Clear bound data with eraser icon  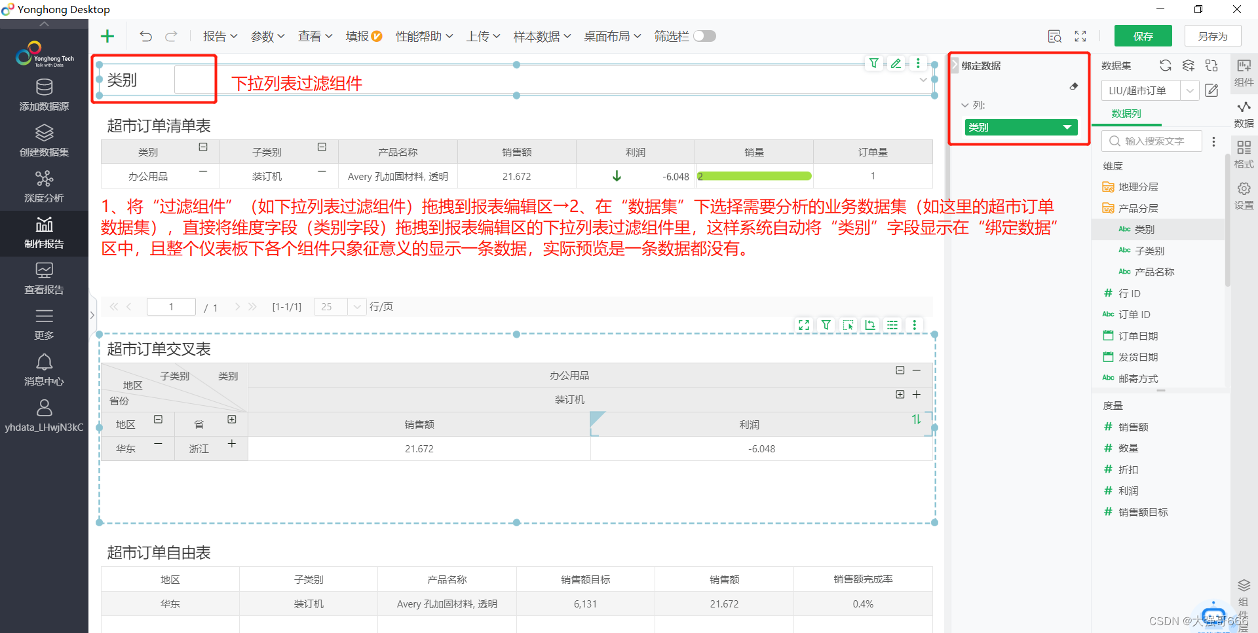1074,86
